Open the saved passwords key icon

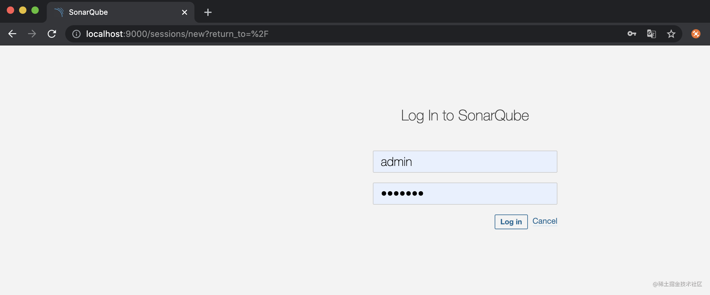[632, 34]
